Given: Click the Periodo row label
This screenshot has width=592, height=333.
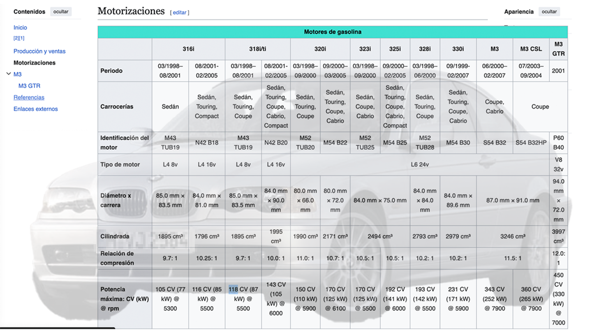Looking at the screenshot, I should click(x=125, y=71).
